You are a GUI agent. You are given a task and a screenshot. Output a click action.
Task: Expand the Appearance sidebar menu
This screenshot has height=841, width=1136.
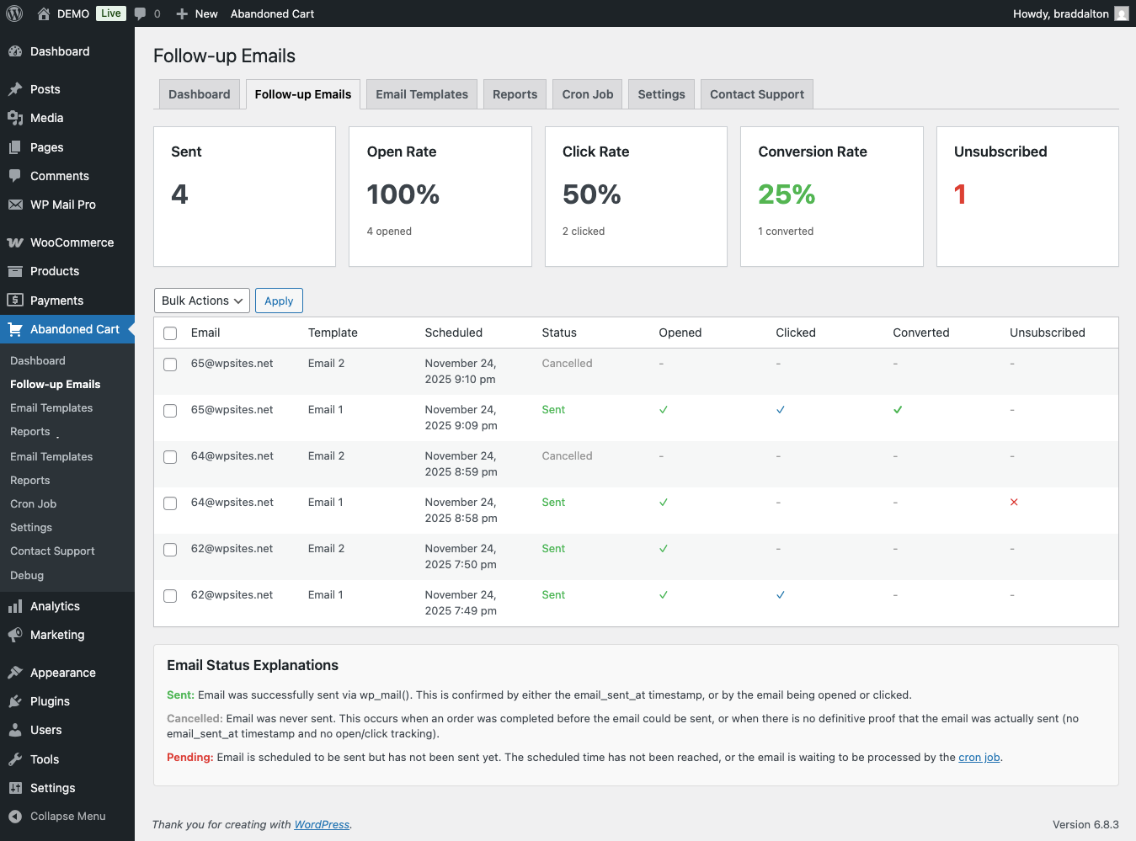click(62, 673)
